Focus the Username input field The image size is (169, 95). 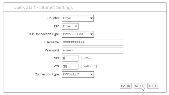[93, 42]
